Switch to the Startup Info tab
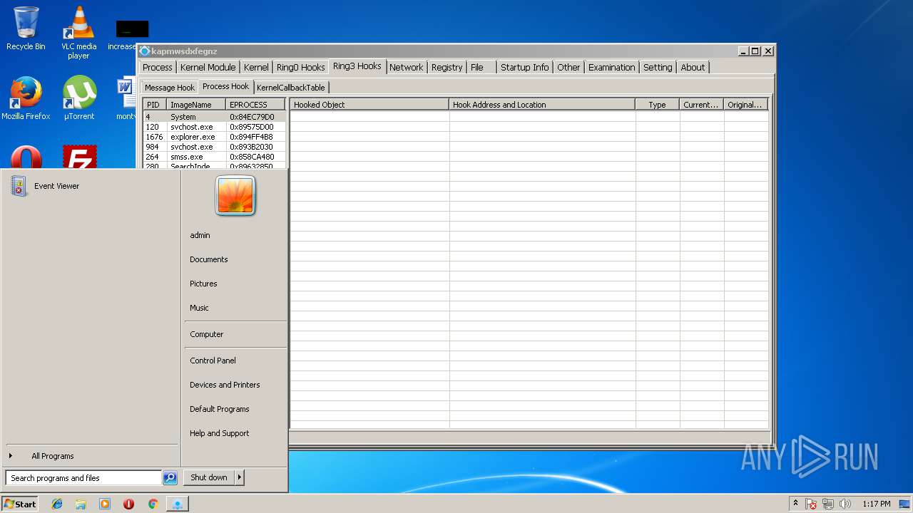913x513 pixels. 525,67
